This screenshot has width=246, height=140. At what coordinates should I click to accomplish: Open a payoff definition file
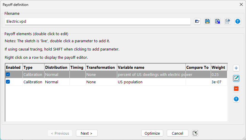click(x=197, y=21)
